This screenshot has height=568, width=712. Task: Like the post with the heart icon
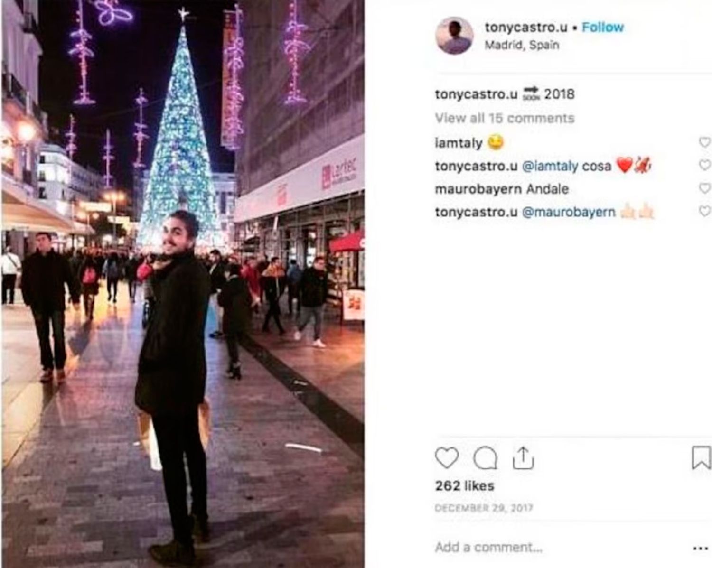(x=447, y=458)
